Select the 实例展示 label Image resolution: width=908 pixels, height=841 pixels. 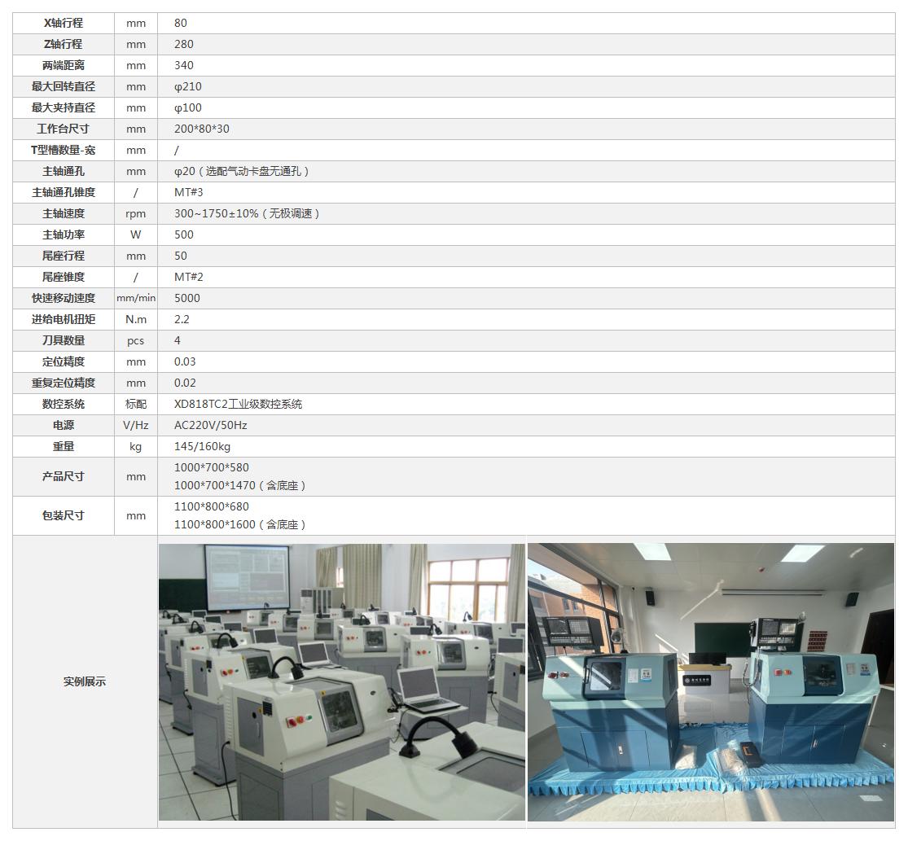[85, 681]
